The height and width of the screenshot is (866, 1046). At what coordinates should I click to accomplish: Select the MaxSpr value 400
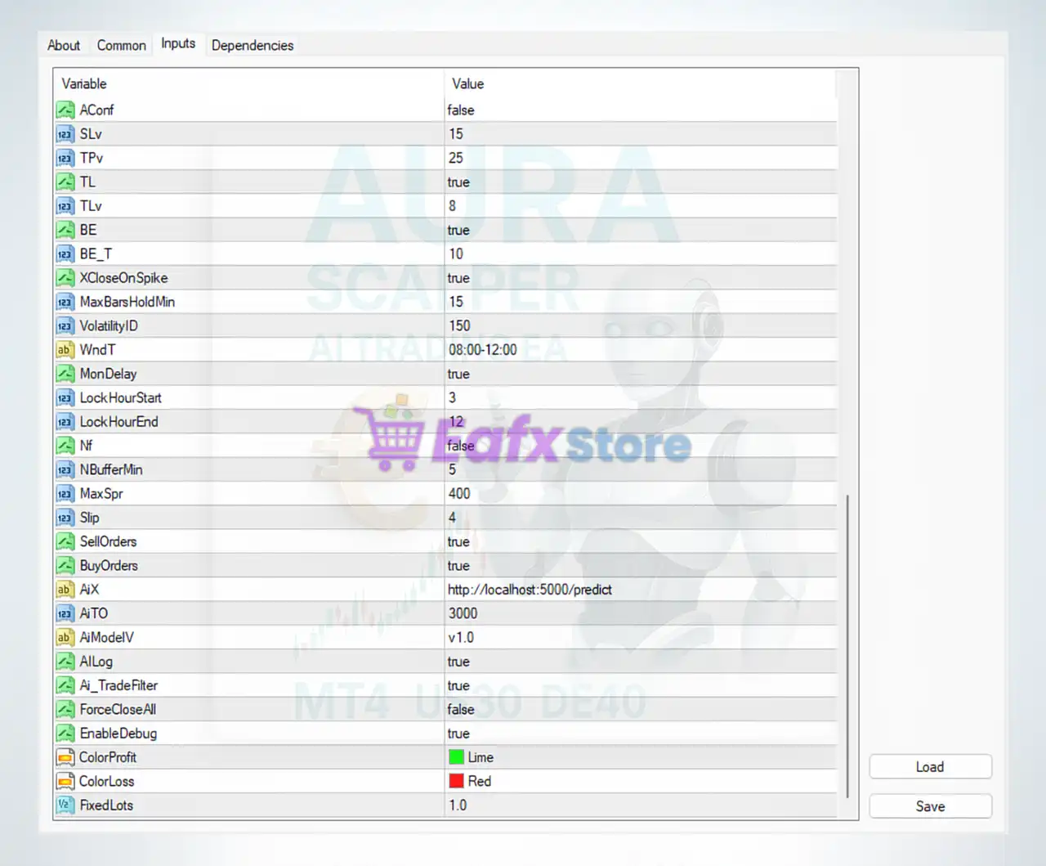[x=459, y=494]
